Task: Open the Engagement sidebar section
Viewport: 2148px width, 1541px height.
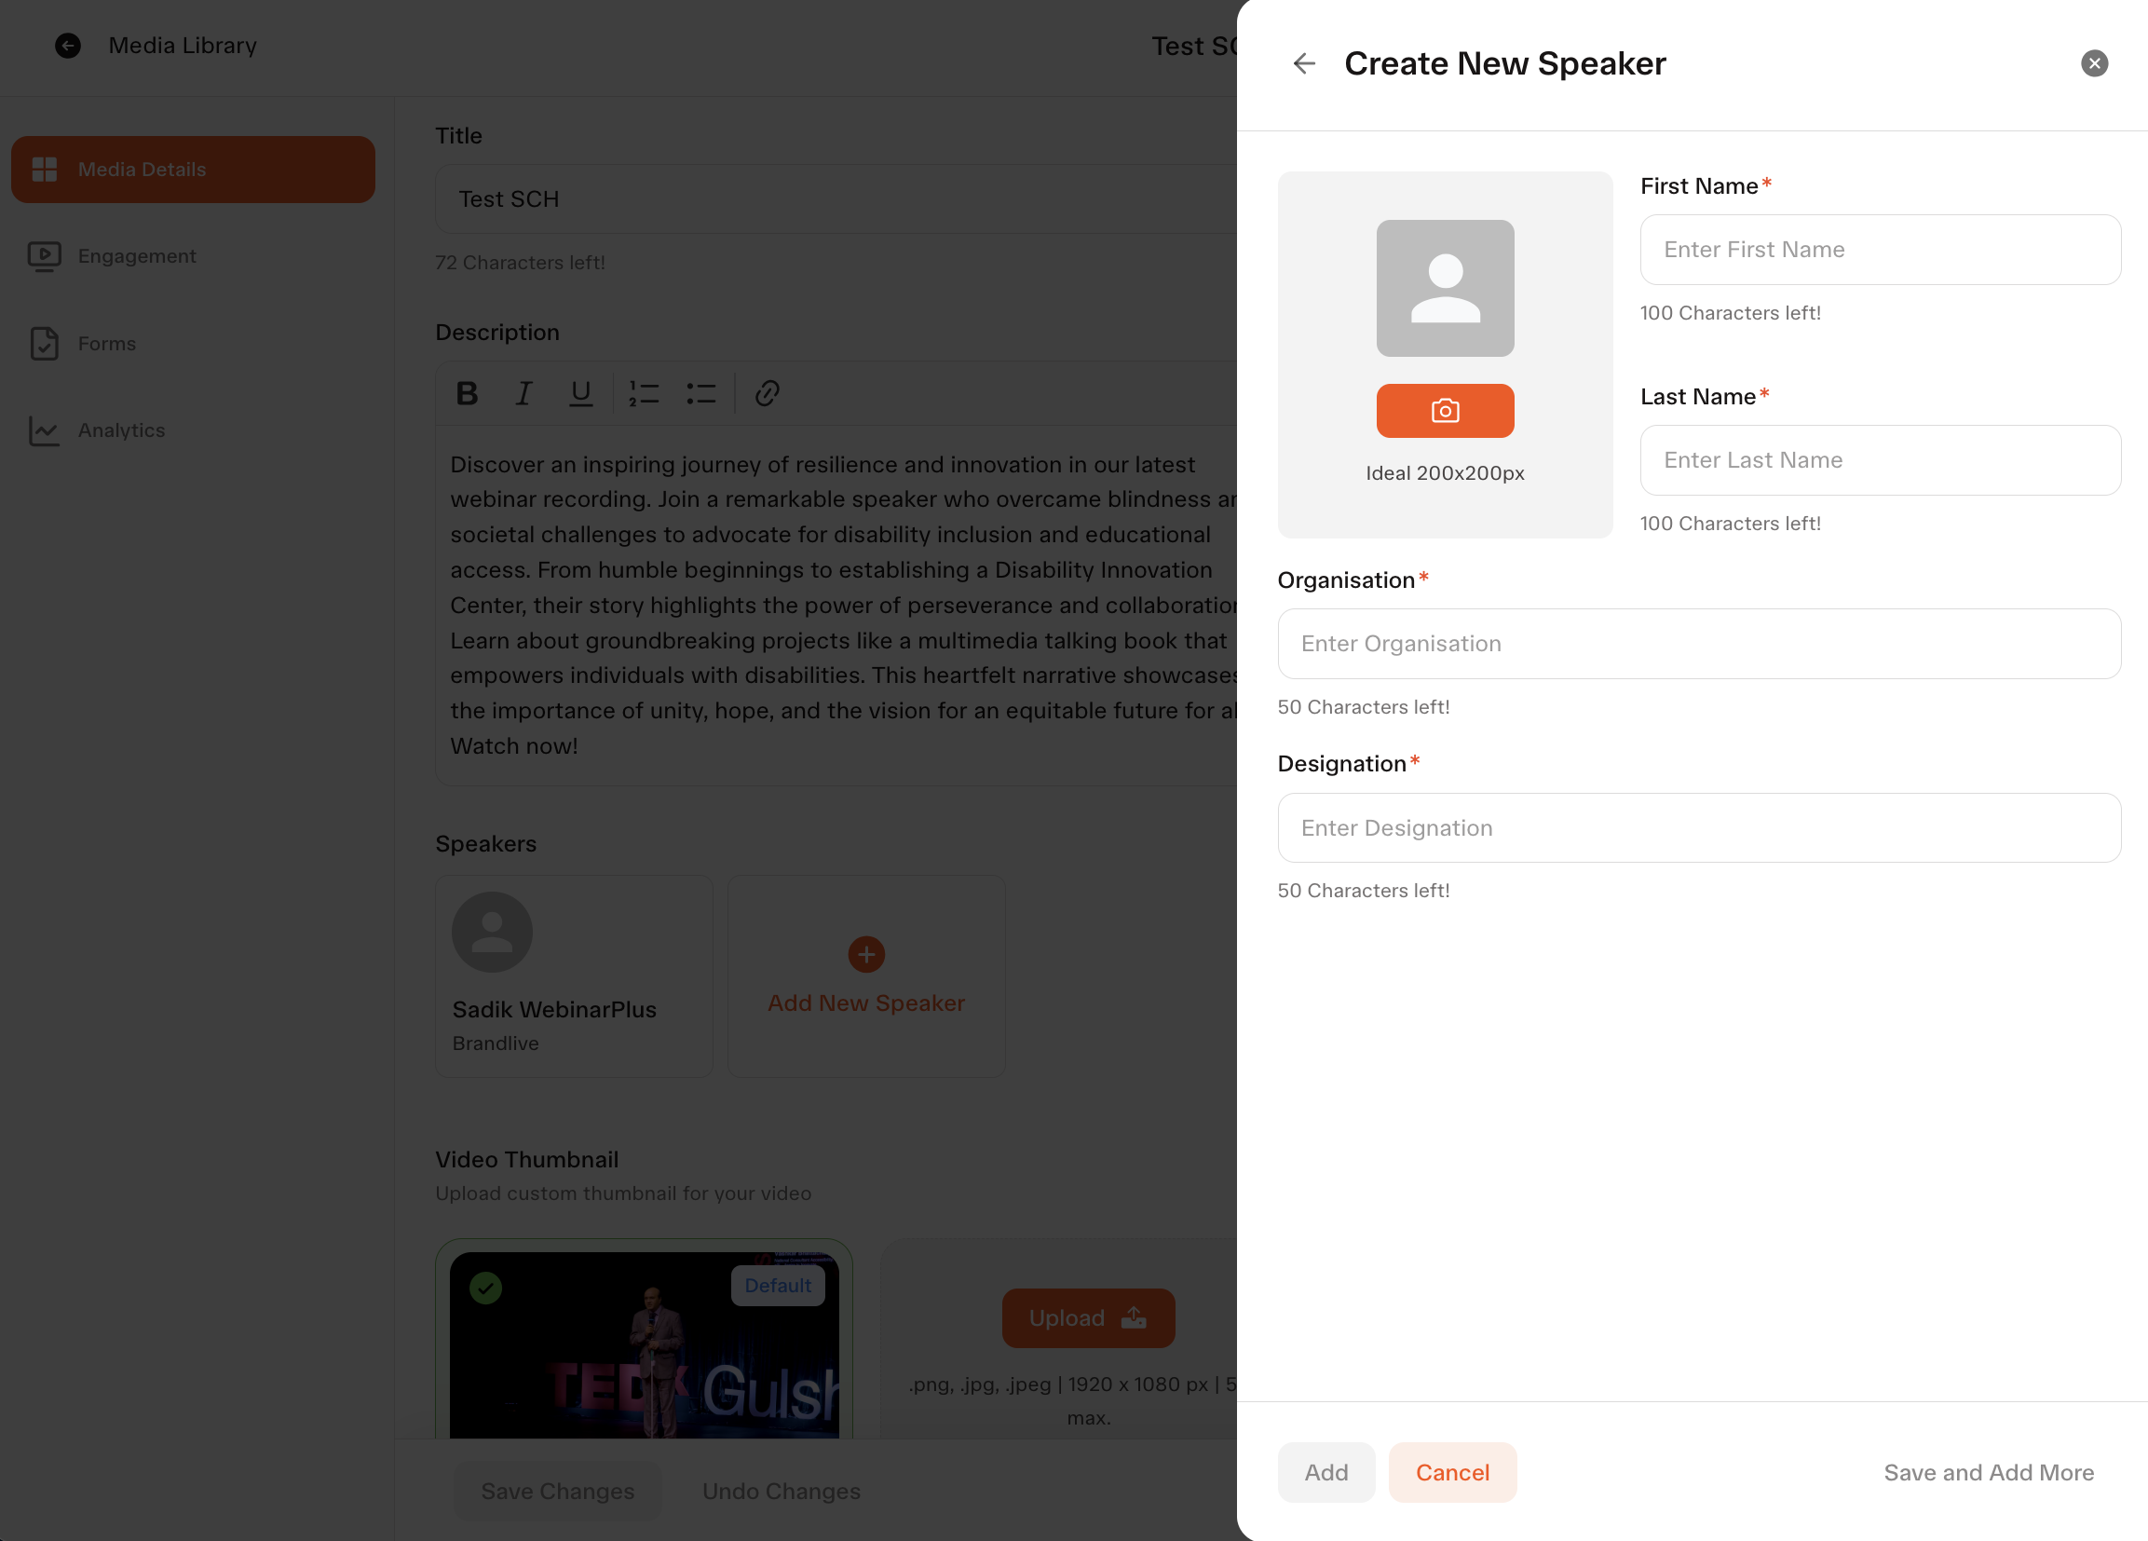Action: pos(193,255)
